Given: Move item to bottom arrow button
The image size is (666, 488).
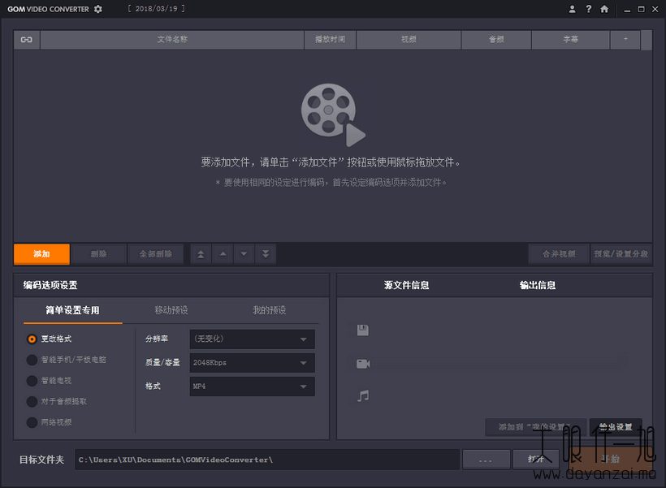Looking at the screenshot, I should pos(266,254).
